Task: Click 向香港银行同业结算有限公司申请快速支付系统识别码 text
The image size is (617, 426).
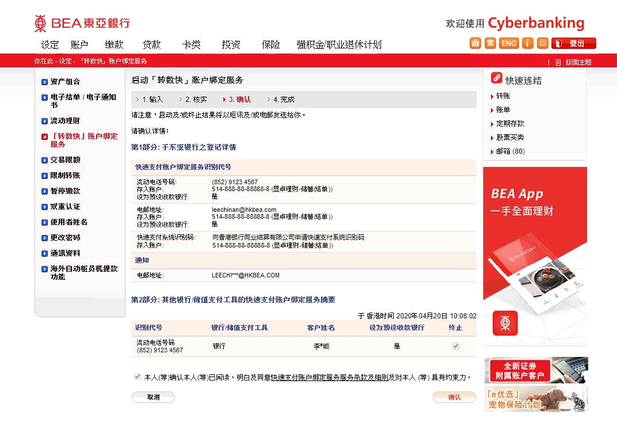Action: (x=288, y=237)
